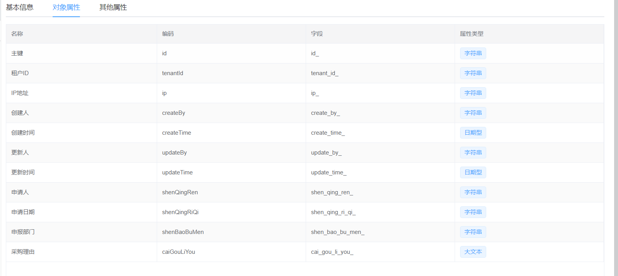Click the shenQingRiQi code cell
The height and width of the screenshot is (276, 618).
180,212
